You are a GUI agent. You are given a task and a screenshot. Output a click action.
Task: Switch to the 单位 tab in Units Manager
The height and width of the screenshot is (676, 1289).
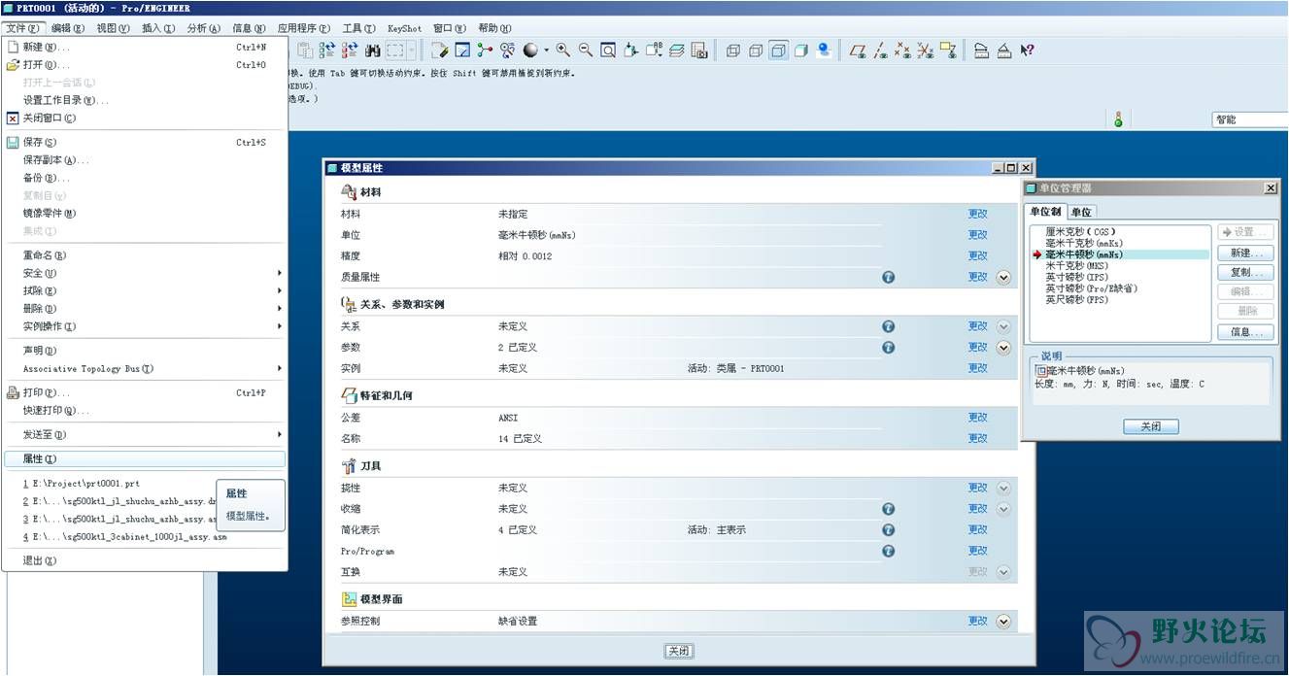click(1081, 212)
